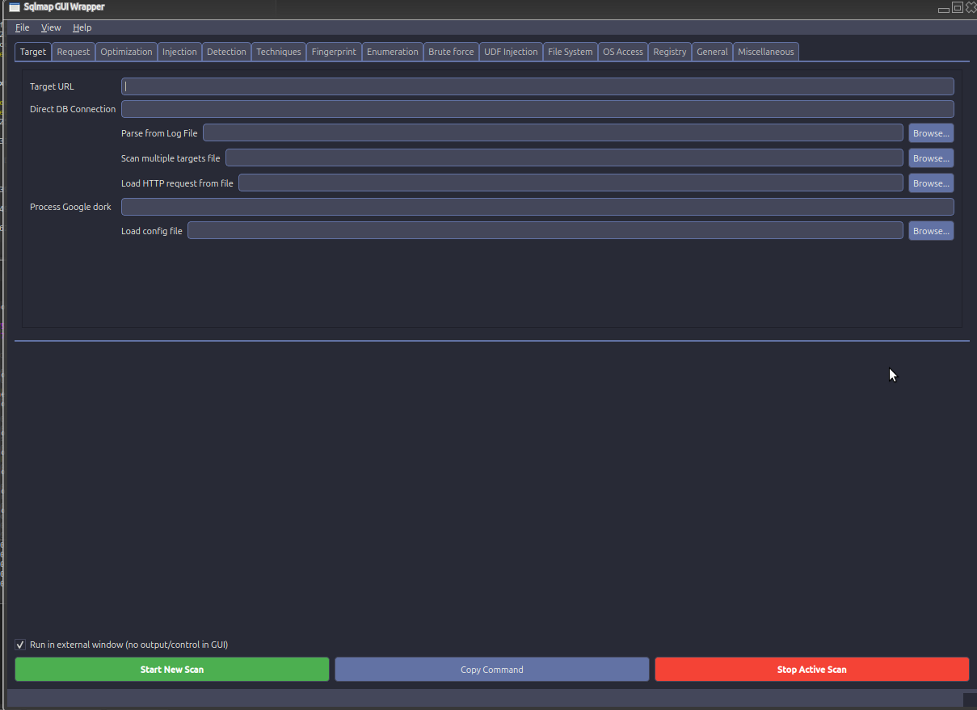Click the Direct DB Connection field
The height and width of the screenshot is (710, 977).
click(x=537, y=109)
